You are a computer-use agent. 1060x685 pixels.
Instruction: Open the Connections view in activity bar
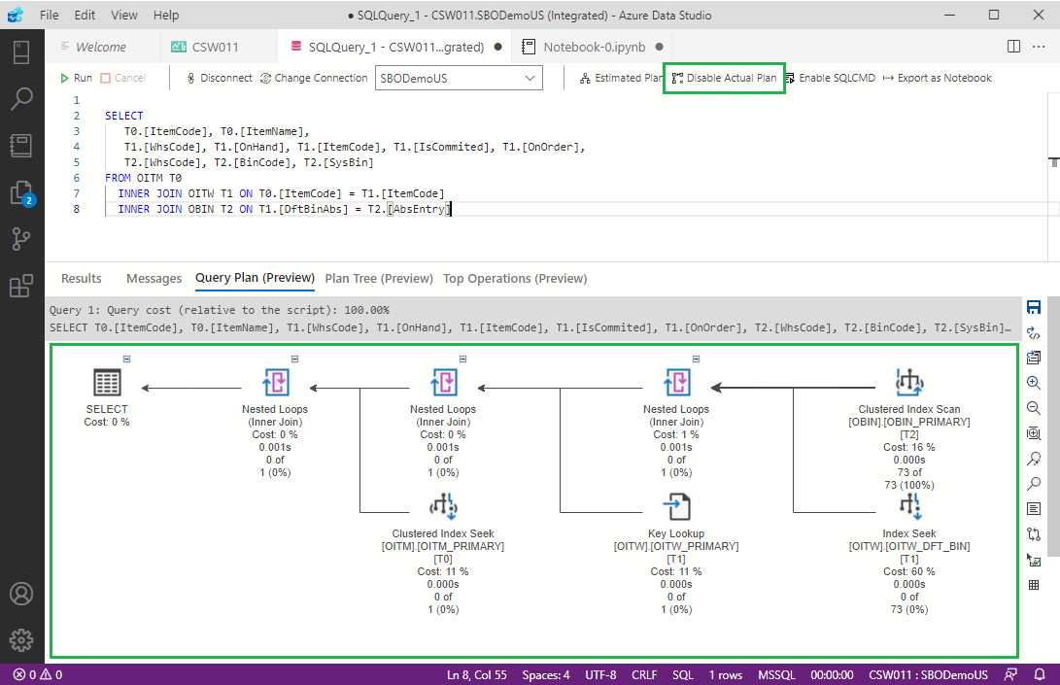[x=21, y=52]
